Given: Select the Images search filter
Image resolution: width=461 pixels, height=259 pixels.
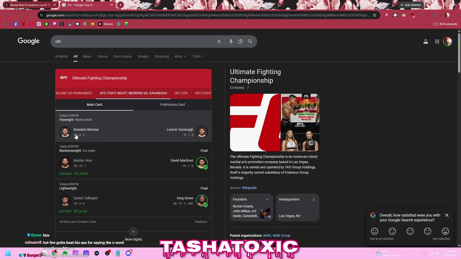Looking at the screenshot, I should click(143, 56).
